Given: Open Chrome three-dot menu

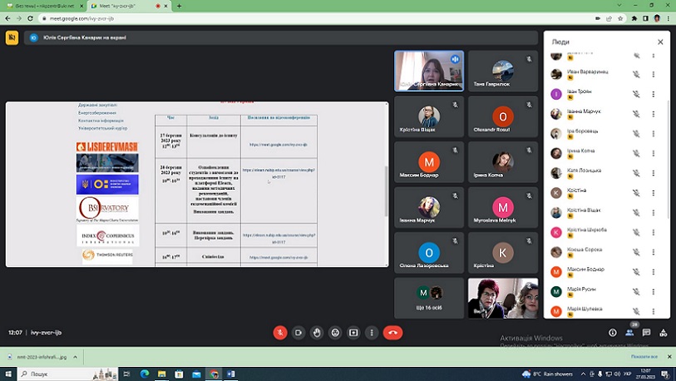Looking at the screenshot, I should (669, 18).
